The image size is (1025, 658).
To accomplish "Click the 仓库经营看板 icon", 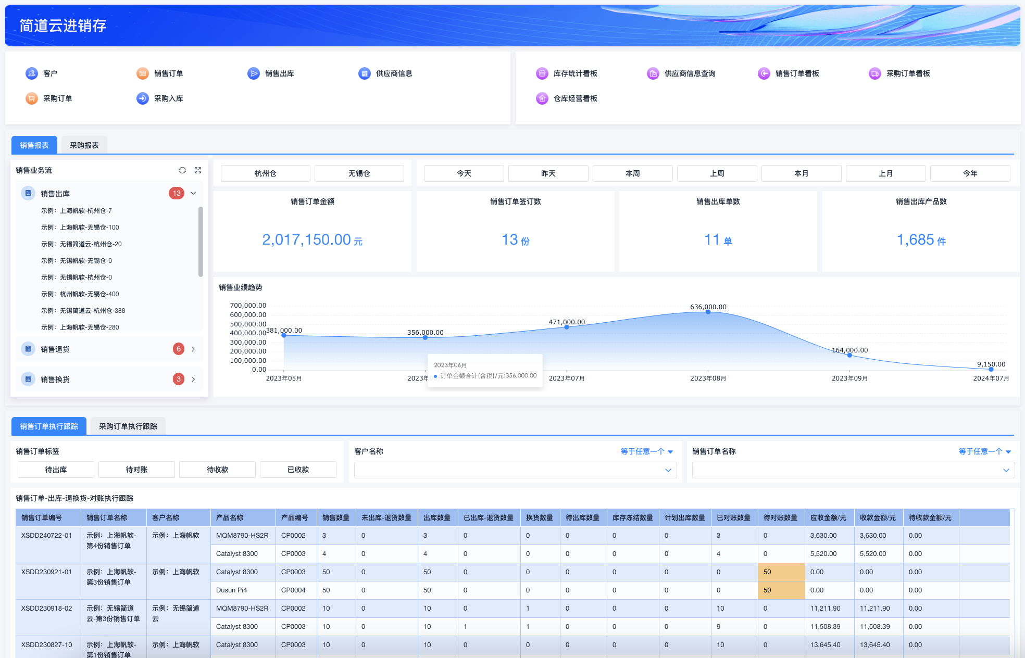I will (542, 98).
